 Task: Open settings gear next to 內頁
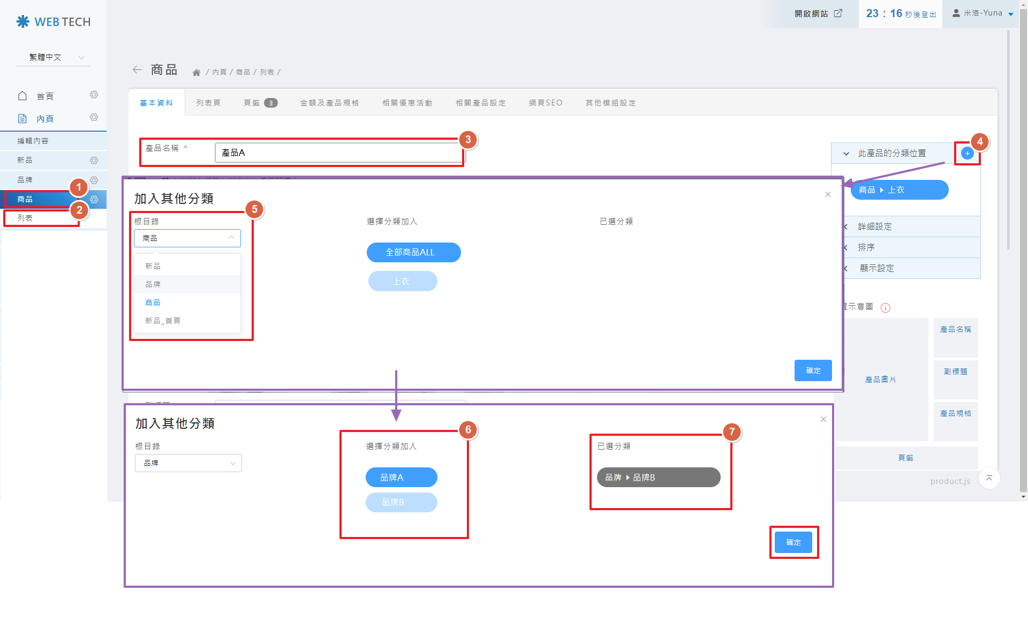click(94, 117)
